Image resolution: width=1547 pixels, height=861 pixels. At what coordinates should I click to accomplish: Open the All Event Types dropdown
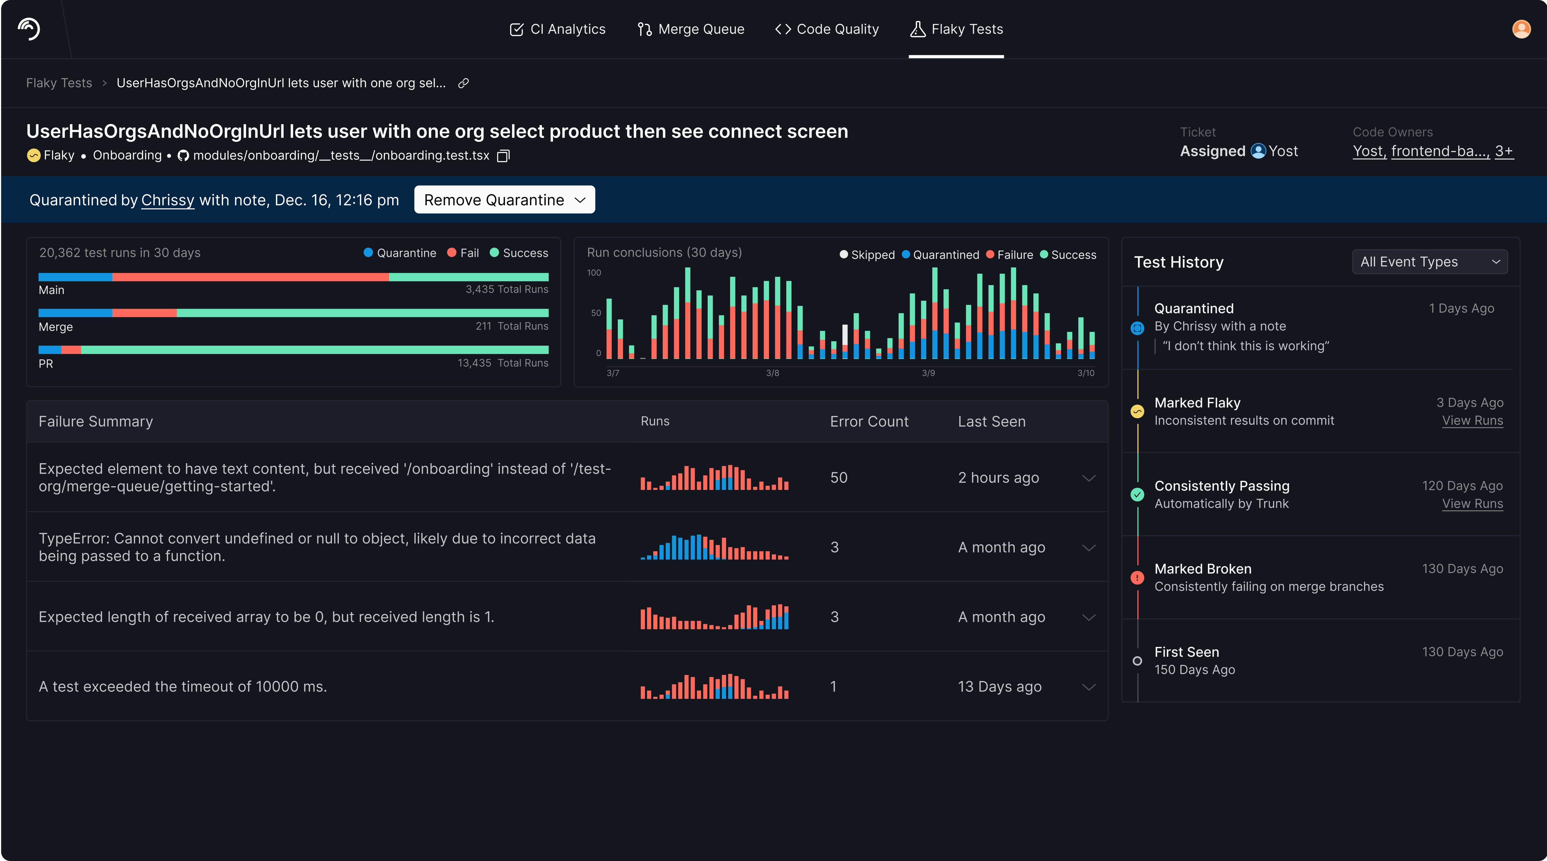(1430, 262)
